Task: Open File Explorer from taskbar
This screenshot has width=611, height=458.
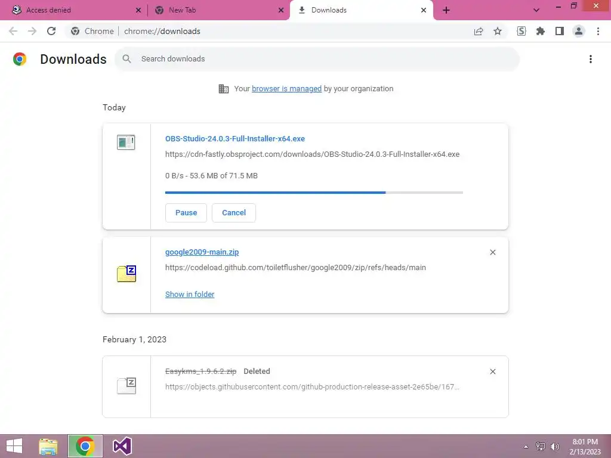Action: (x=48, y=446)
